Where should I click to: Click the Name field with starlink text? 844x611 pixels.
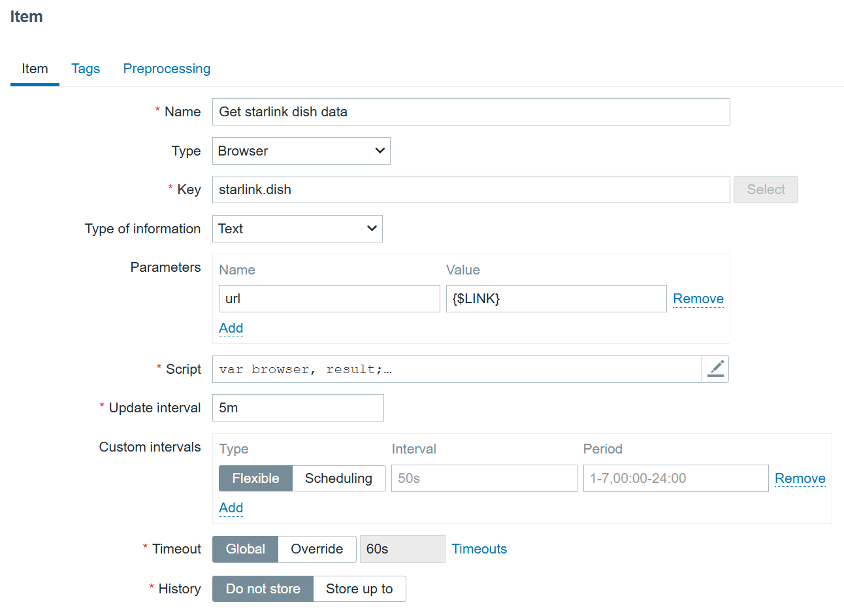pos(470,112)
